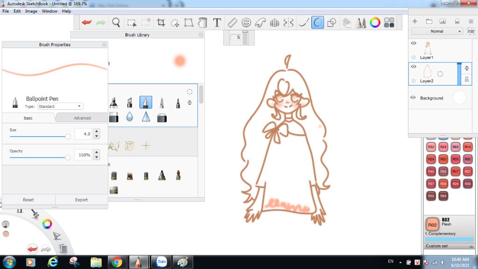This screenshot has width=478, height=269.
Task: Toggle the Layer2 lock icon
Action: pyautogui.click(x=467, y=79)
